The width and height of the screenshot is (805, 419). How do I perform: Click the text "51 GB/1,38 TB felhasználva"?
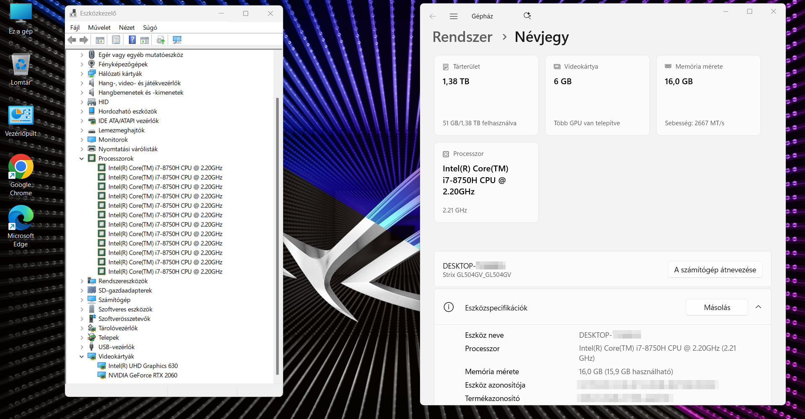(480, 123)
